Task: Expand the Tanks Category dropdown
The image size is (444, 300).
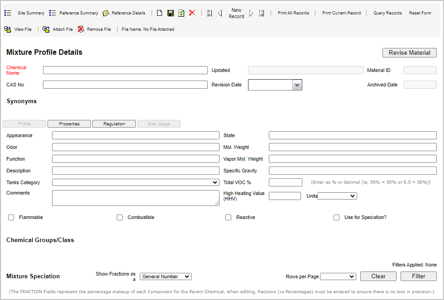Action: point(135,182)
